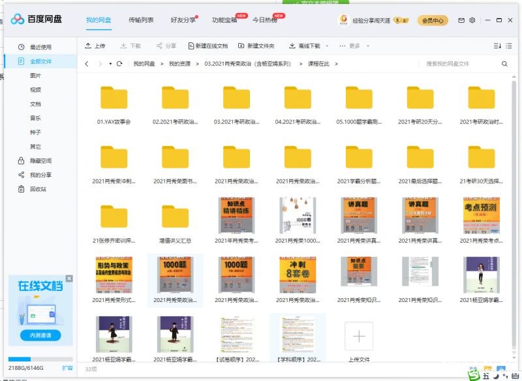Click the 扩容 storage expansion link

[67, 368]
